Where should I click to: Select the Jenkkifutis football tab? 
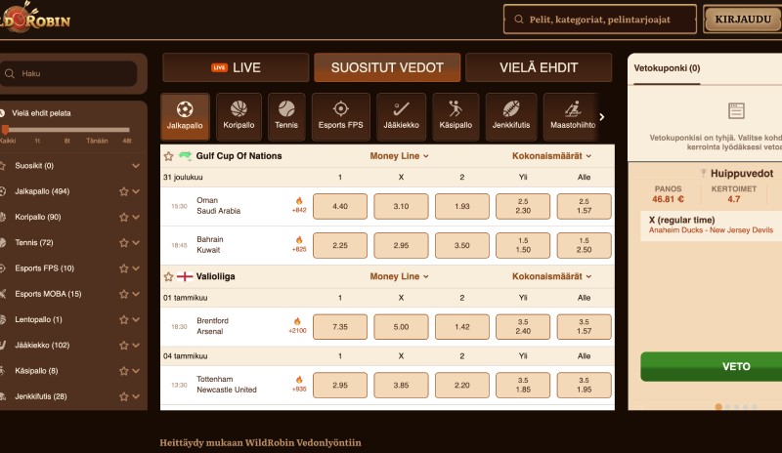point(510,116)
